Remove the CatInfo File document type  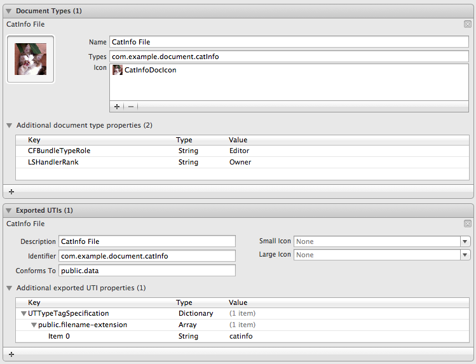click(x=468, y=24)
